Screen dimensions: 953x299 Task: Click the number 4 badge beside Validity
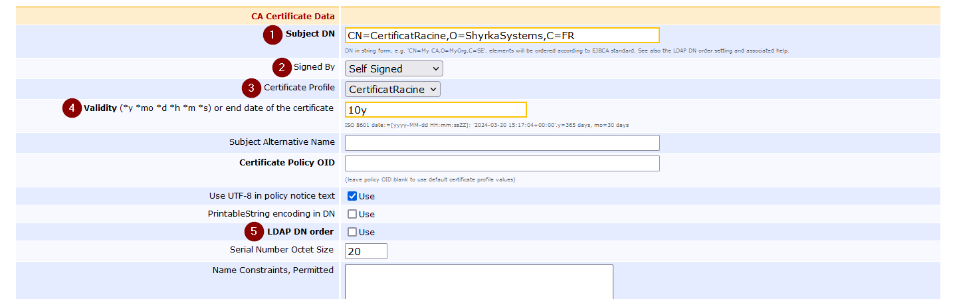(x=72, y=108)
